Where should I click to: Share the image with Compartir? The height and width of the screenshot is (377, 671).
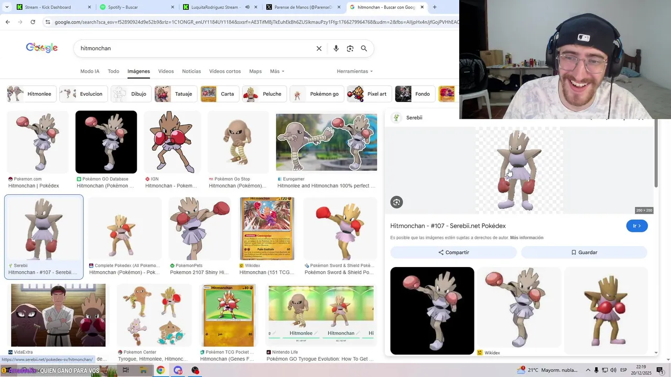pyautogui.click(x=453, y=252)
